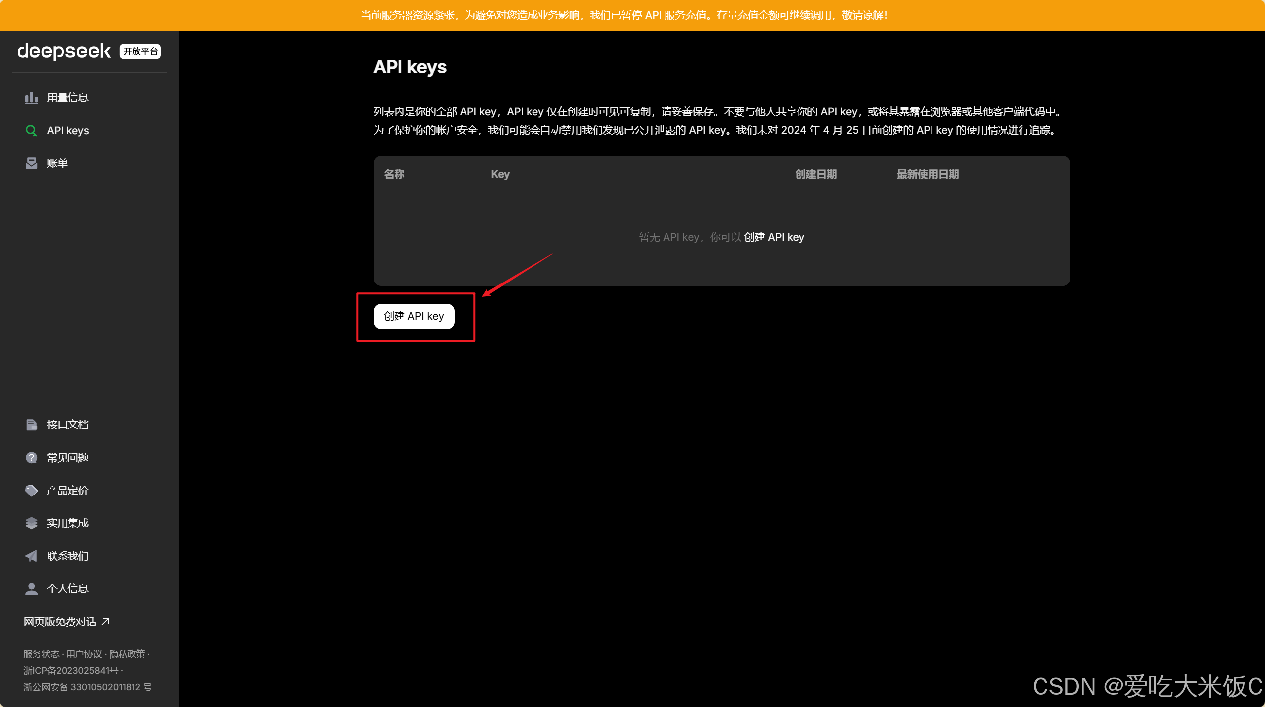Image resolution: width=1265 pixels, height=707 pixels.
Task: Click the inline 创建 API key link in table
Action: 774,237
